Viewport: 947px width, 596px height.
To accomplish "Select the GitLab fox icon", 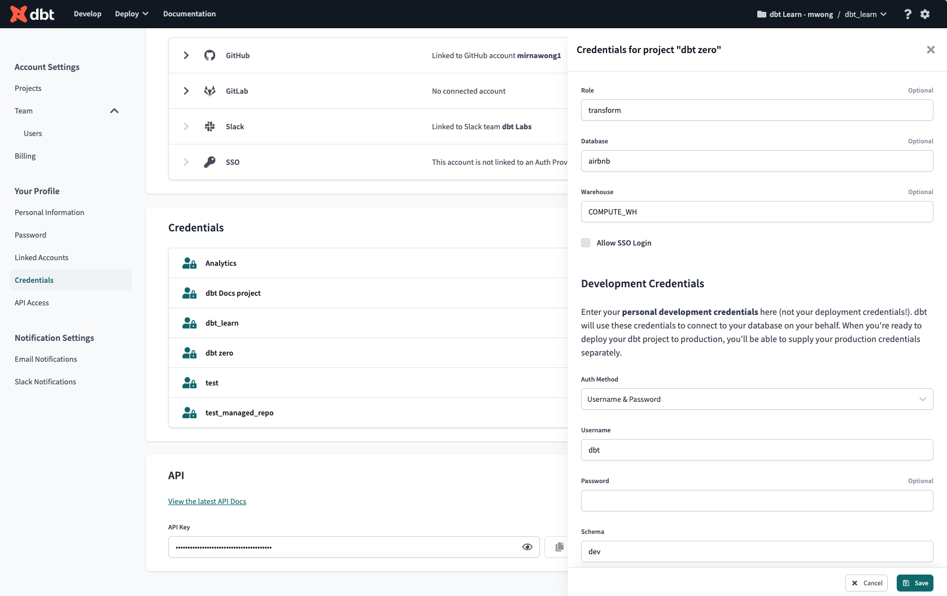I will coord(210,90).
